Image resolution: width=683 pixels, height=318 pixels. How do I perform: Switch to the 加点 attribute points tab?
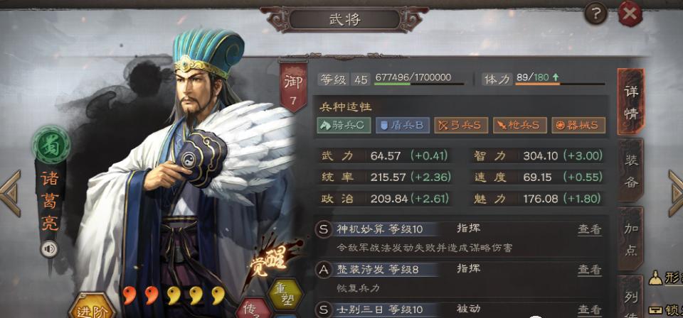click(631, 239)
